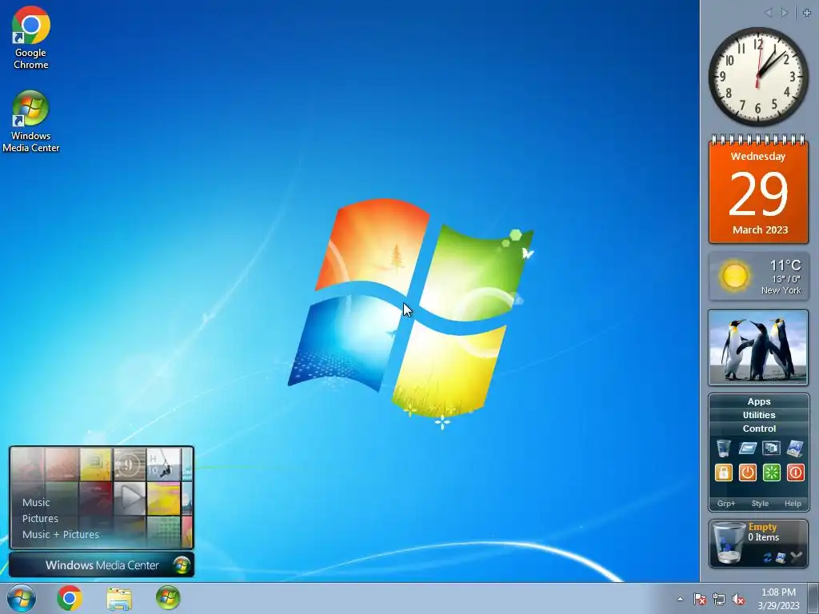Open the Windows Media Center desktop shortcut
This screenshot has width=819, height=614.
(31, 122)
